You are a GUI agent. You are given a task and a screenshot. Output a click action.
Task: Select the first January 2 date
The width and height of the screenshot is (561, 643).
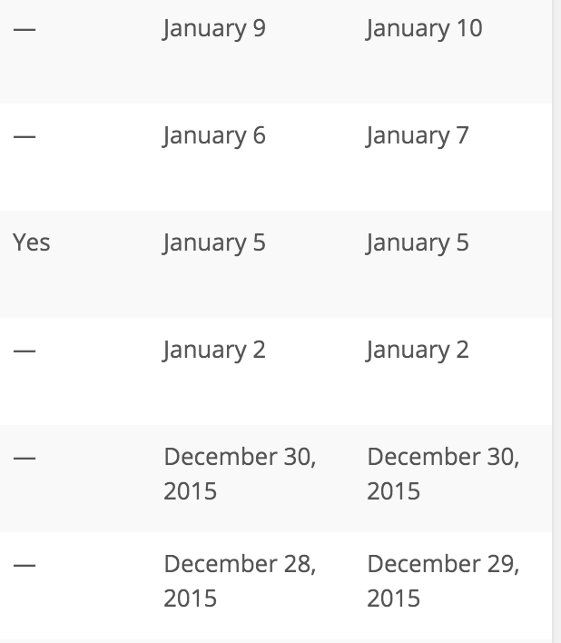pyautogui.click(x=214, y=351)
